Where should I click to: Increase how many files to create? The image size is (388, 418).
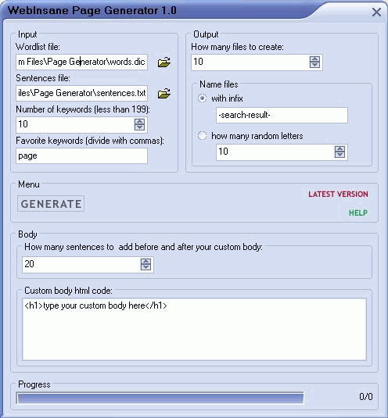pos(314,59)
